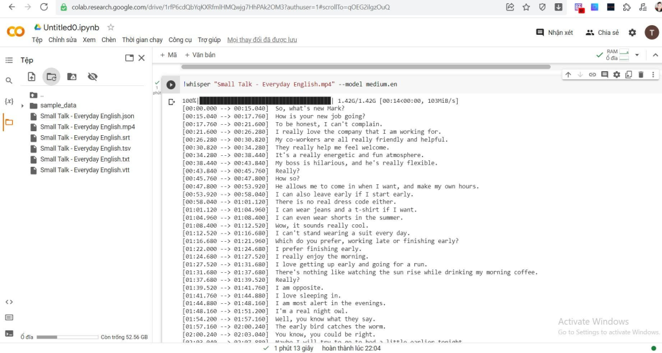Bookmark this page star icon
The image size is (662, 353).
[x=526, y=6]
